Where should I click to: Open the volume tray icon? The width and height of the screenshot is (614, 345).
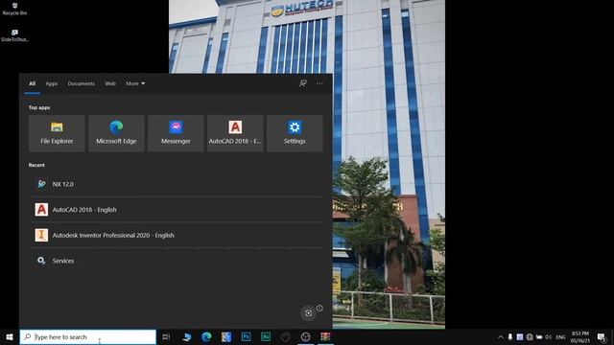click(548, 337)
